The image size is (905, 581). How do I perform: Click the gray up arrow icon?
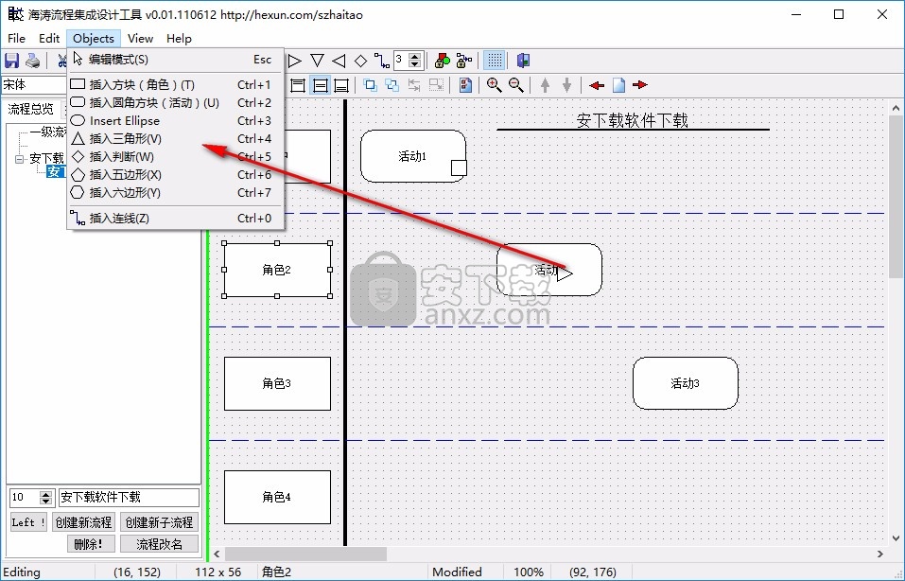tap(545, 85)
